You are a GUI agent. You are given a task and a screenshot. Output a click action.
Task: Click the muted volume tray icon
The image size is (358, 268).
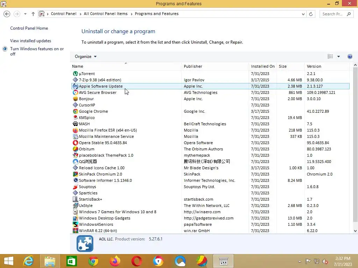[325, 261]
